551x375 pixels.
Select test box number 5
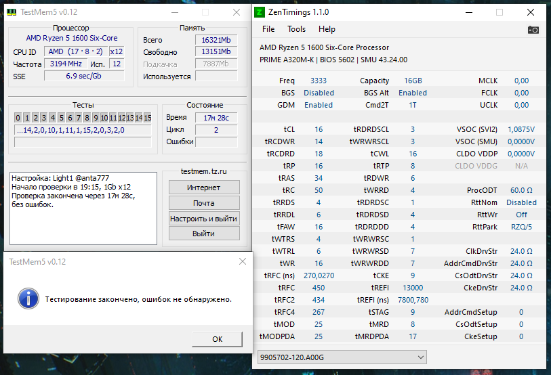(61, 118)
